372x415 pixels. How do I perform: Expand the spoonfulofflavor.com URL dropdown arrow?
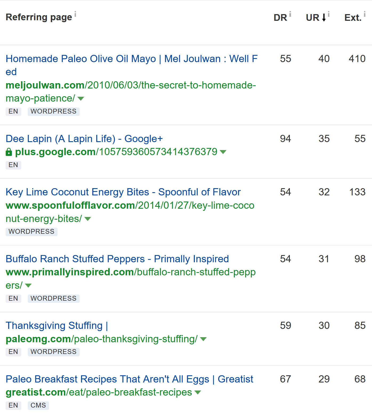[88, 219]
